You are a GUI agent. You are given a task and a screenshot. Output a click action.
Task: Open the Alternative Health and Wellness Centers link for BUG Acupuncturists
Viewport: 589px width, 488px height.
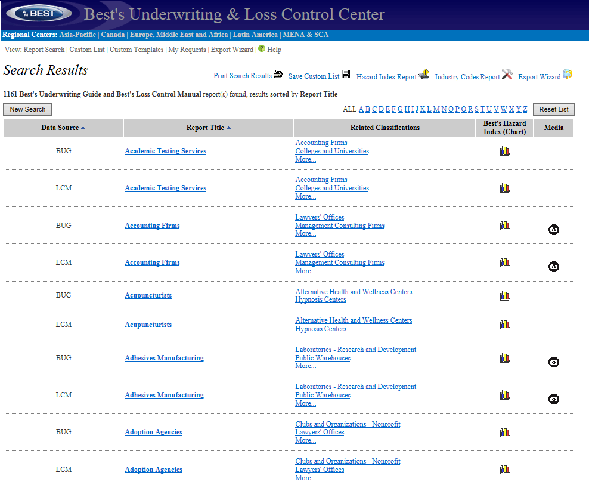pos(354,291)
